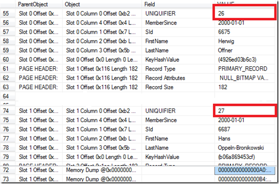
Task: Click PAGE HEADER: cell in row 63
Action: (38, 87)
